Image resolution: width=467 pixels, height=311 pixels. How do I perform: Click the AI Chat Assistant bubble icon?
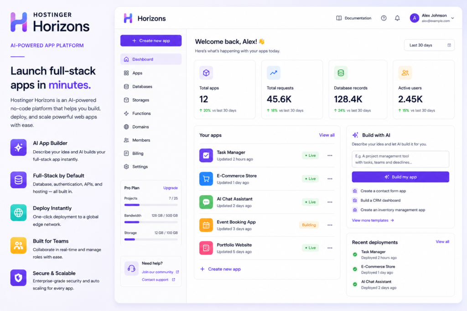(206, 202)
